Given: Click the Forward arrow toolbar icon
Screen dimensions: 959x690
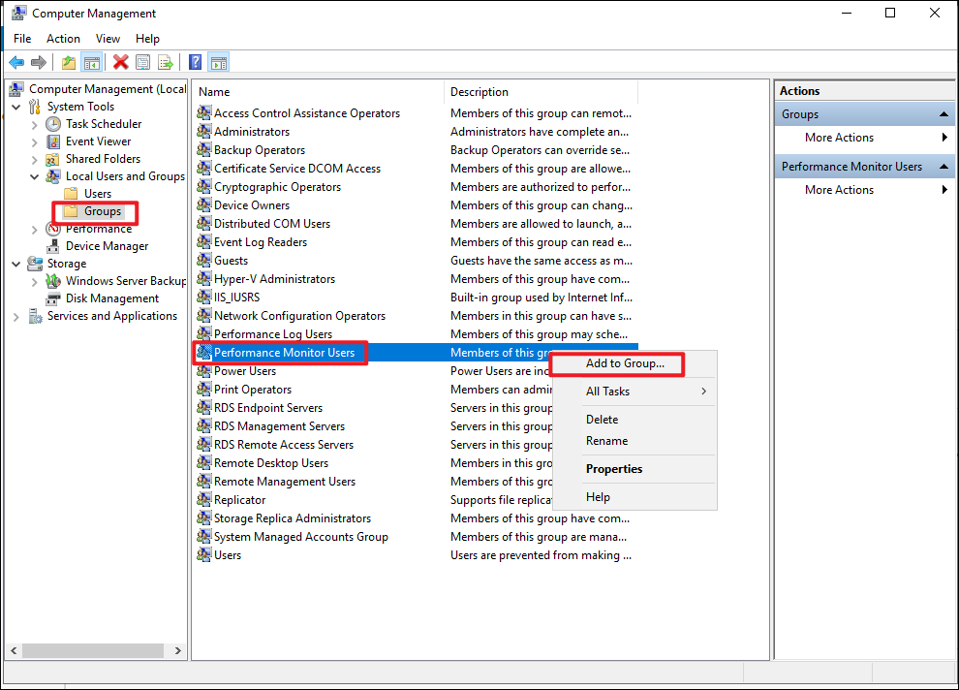Looking at the screenshot, I should (39, 62).
